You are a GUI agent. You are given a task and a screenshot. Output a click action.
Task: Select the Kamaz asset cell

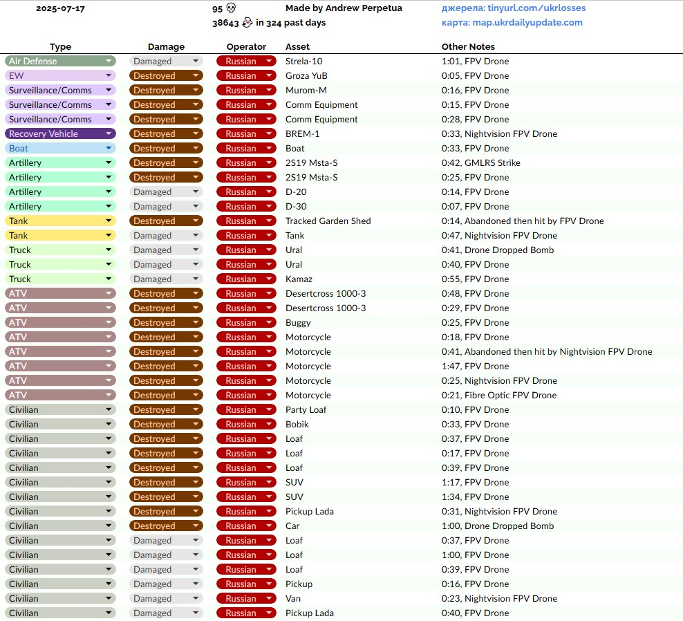tap(299, 279)
